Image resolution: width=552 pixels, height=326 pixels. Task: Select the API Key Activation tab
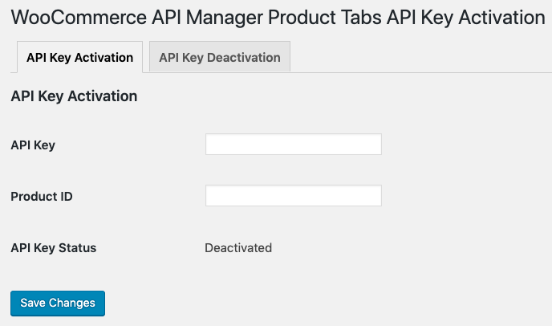[80, 57]
